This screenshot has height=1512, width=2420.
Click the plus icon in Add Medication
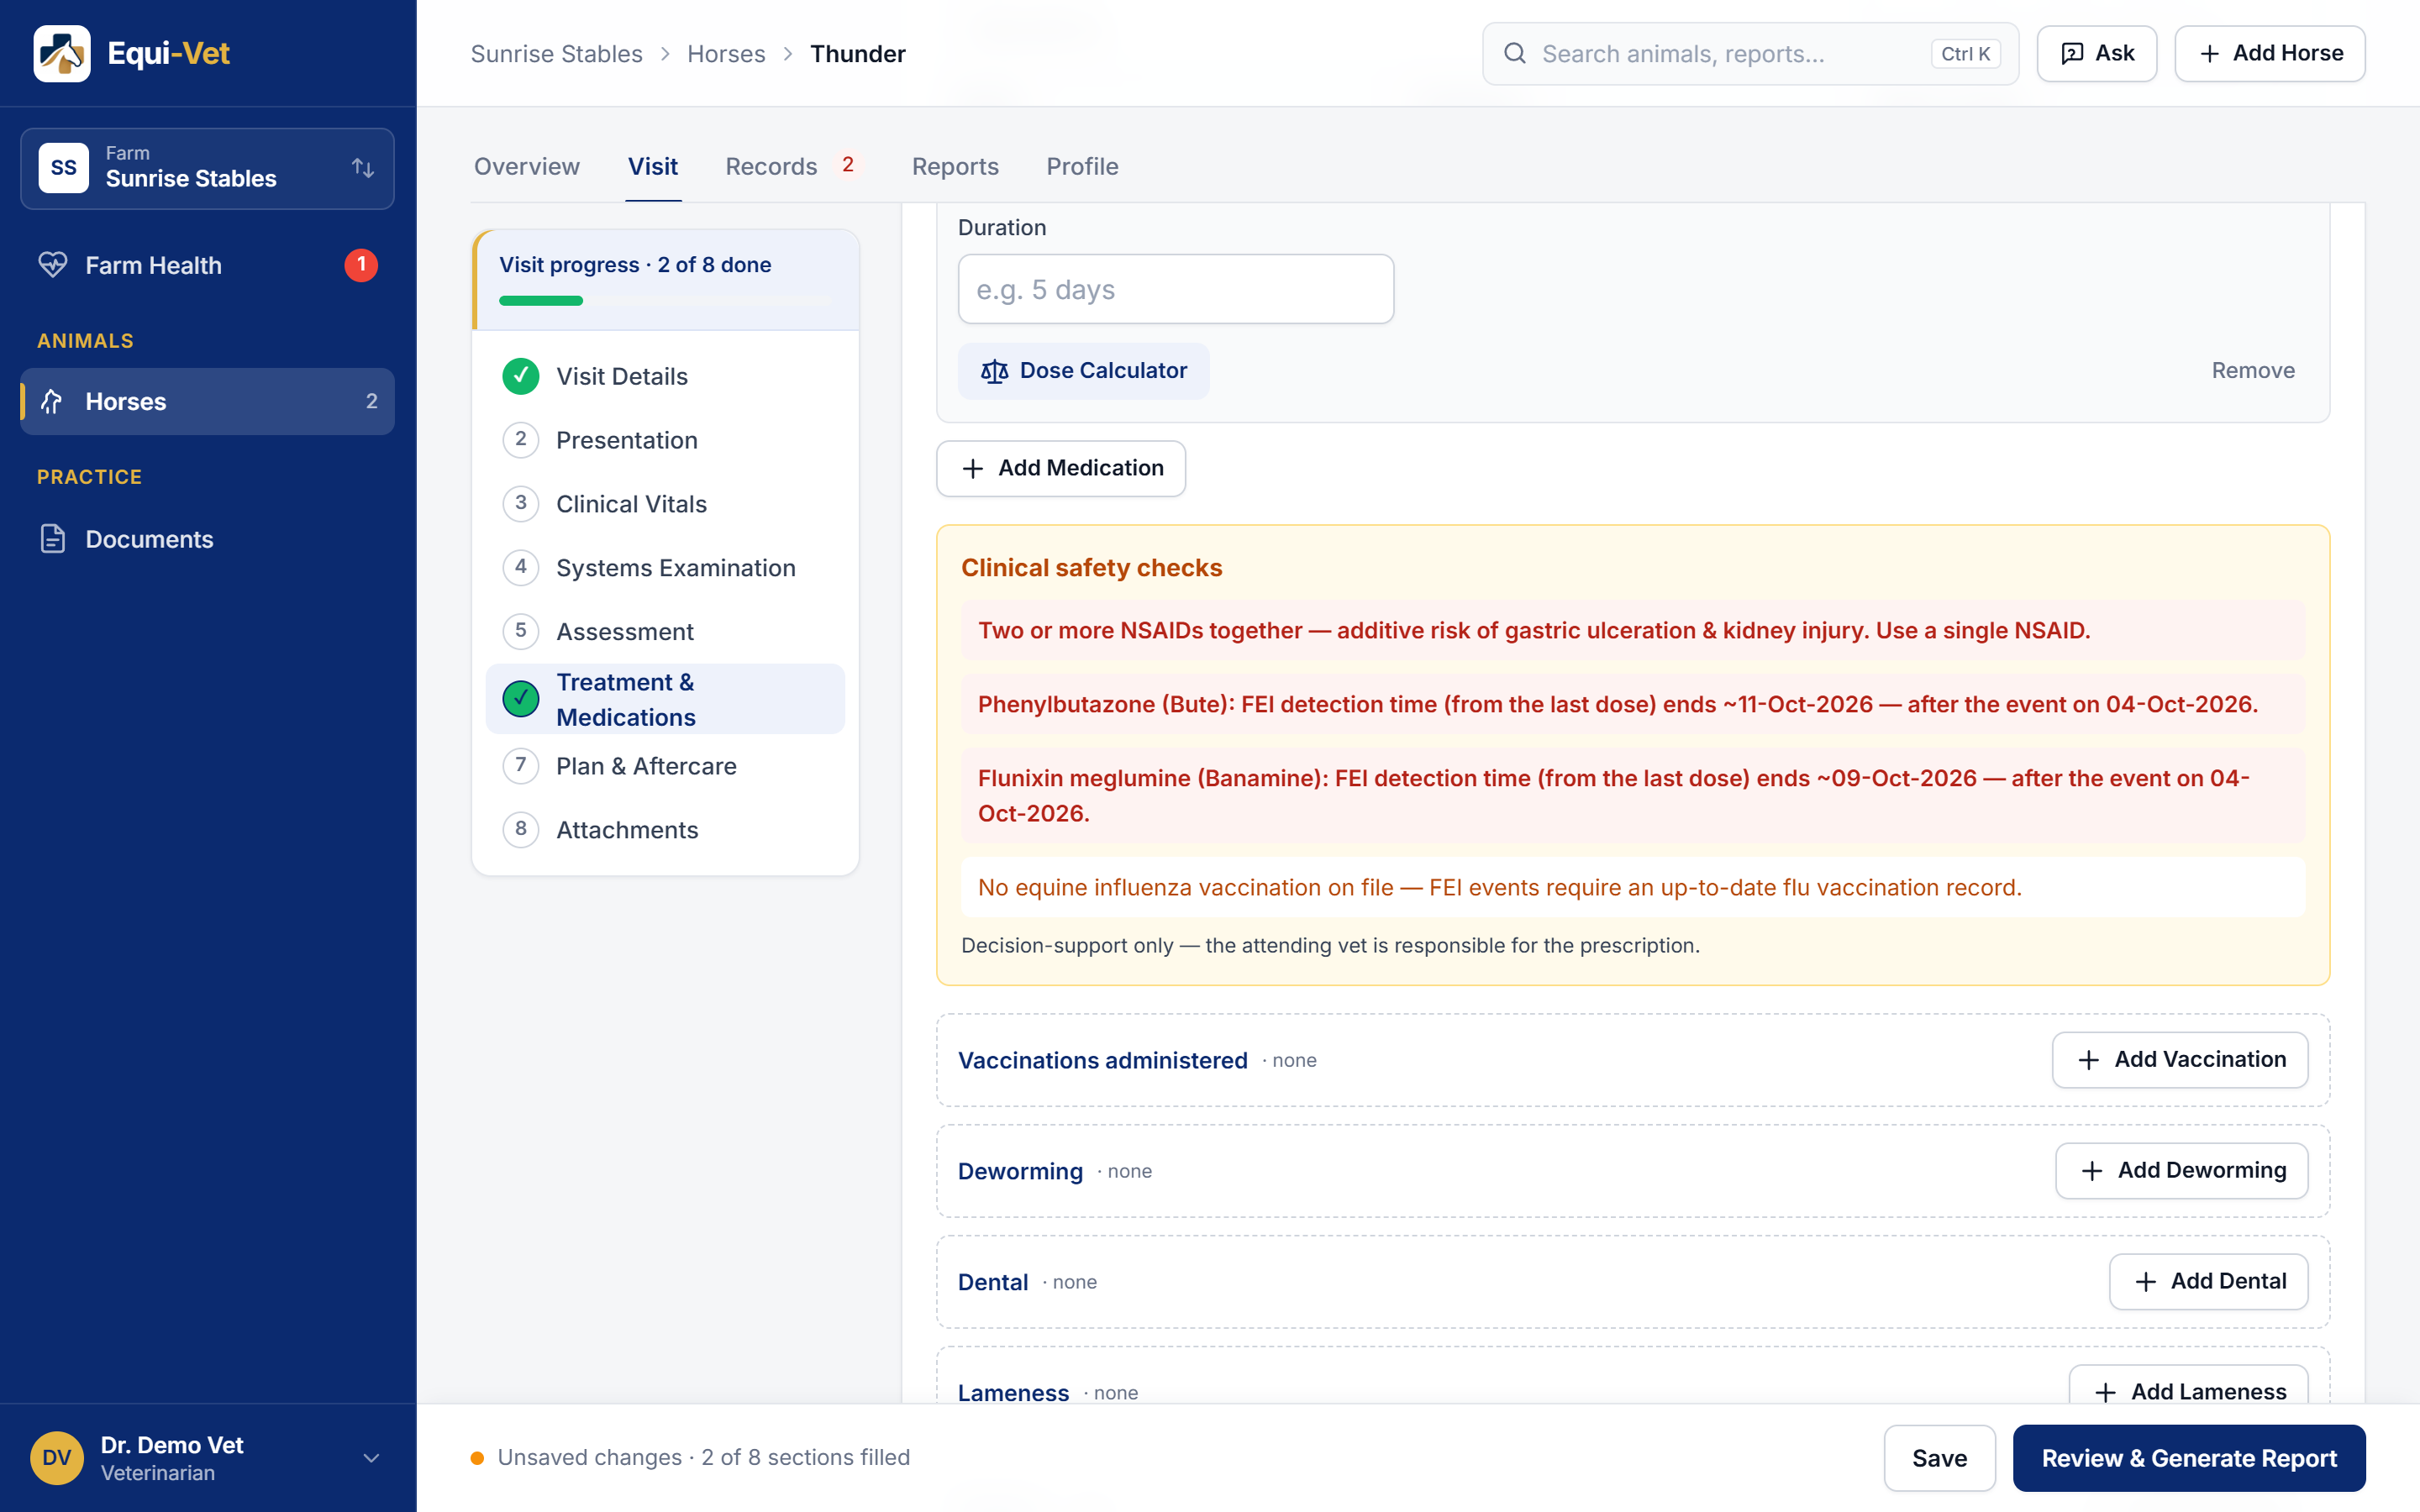pyautogui.click(x=972, y=468)
